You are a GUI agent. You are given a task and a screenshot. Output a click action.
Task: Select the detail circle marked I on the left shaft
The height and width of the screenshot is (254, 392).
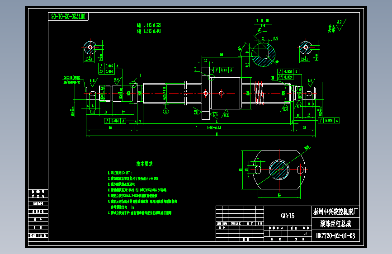[133, 85]
